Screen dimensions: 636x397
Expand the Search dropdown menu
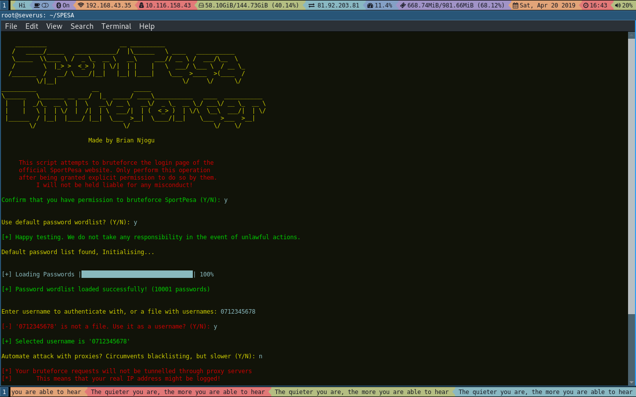click(x=81, y=26)
